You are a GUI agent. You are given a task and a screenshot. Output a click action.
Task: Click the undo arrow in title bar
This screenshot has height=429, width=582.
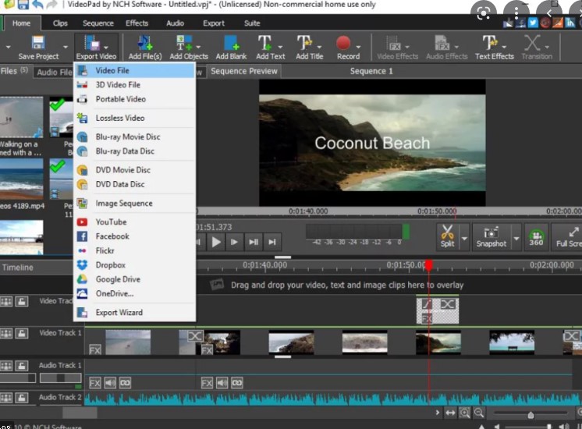pos(37,5)
